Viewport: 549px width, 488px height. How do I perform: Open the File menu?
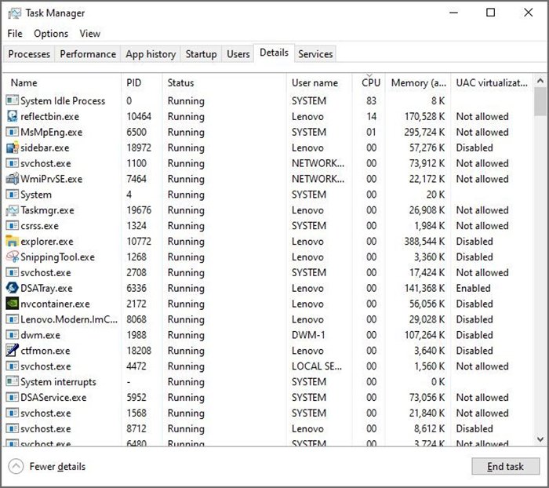(x=15, y=34)
